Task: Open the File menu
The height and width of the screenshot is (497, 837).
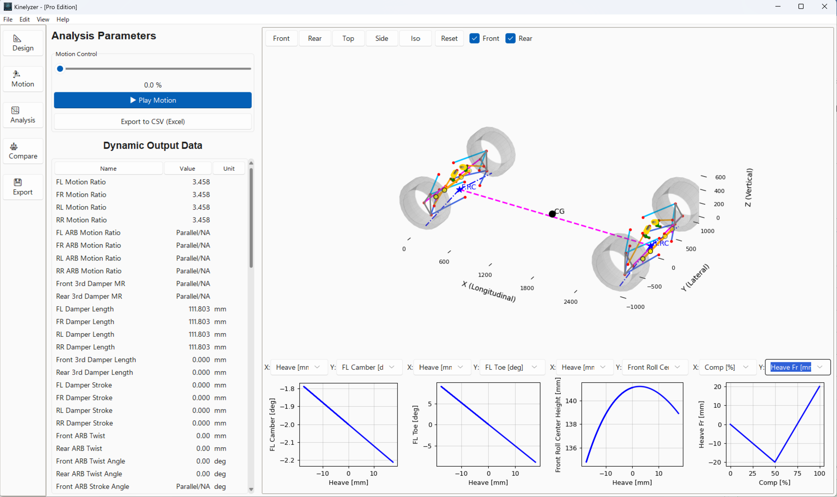Action: pos(8,19)
